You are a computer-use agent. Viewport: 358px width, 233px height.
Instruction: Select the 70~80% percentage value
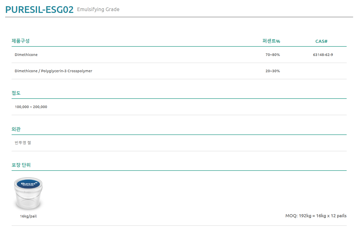coord(273,55)
